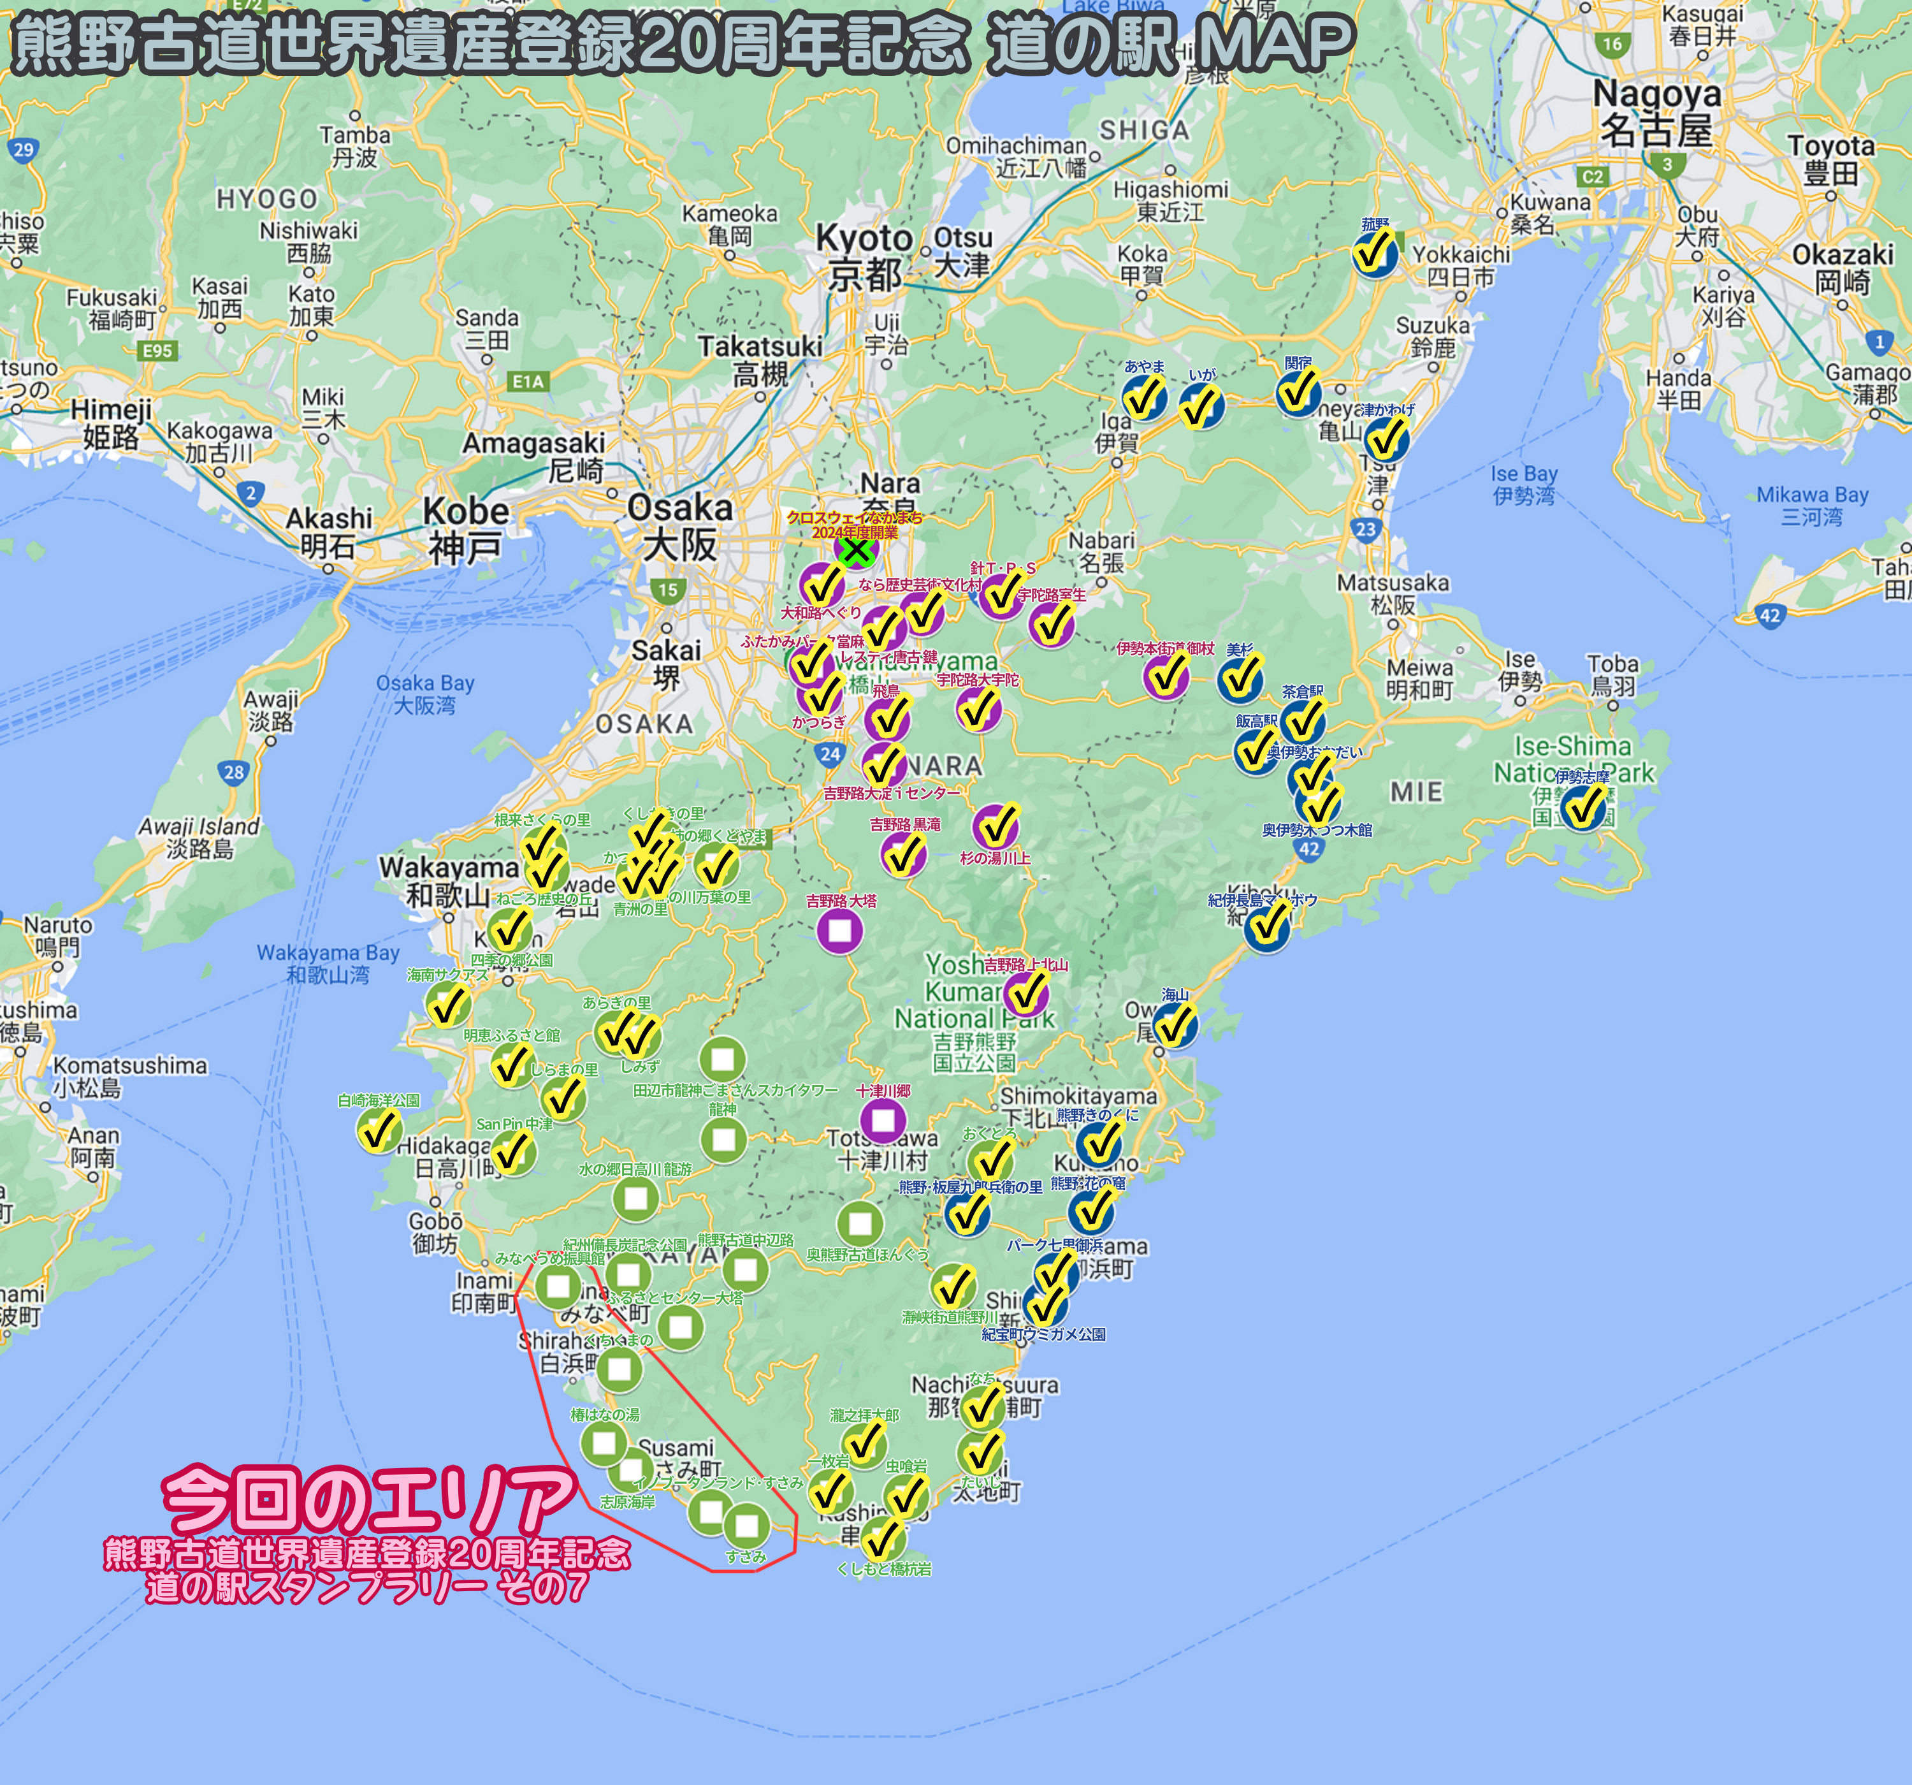
Task: Select the 瀞峡街道熊野川 marker
Action: pos(953,1288)
